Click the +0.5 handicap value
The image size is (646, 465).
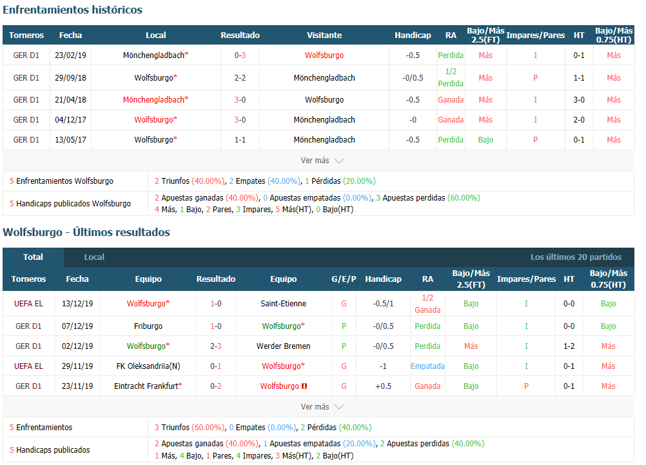(383, 386)
